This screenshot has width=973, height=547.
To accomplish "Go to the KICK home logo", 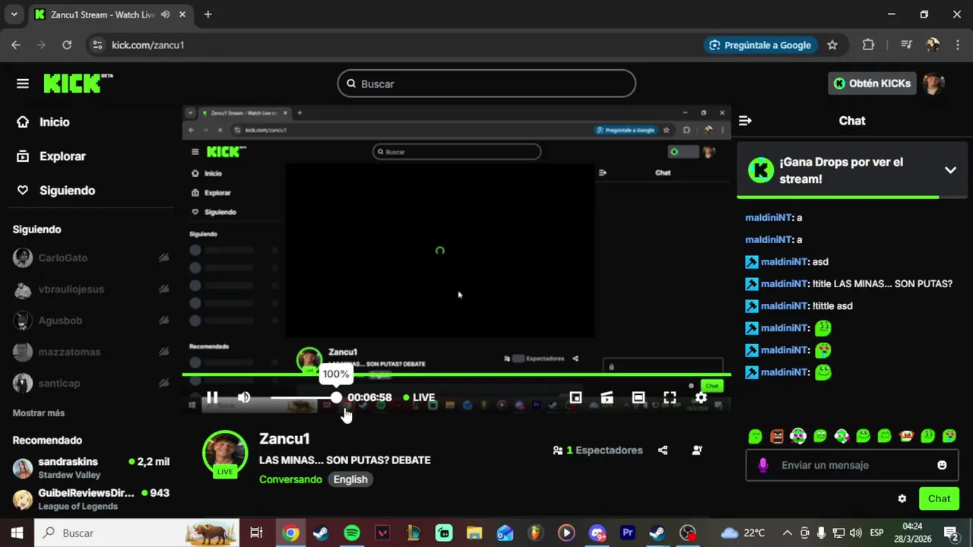I will pos(78,83).
